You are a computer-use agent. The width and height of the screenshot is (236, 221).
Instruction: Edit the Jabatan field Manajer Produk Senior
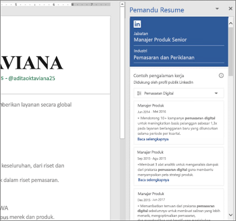pyautogui.click(x=179, y=40)
